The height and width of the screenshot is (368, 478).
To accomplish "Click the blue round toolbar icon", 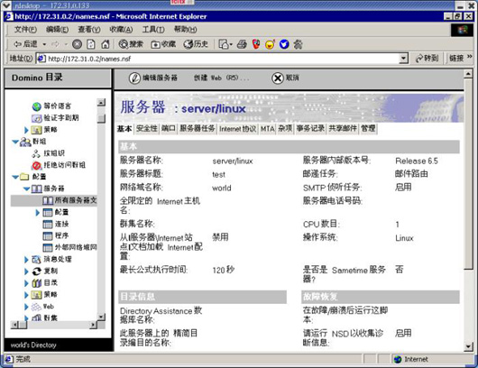I will tap(284, 44).
